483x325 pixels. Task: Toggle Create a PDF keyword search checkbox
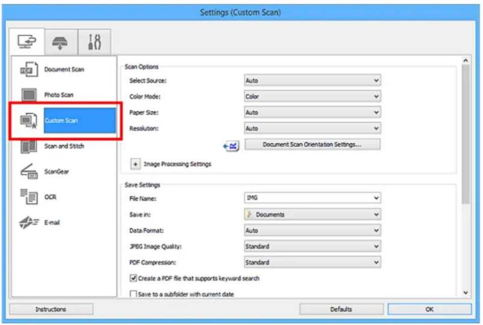(133, 278)
